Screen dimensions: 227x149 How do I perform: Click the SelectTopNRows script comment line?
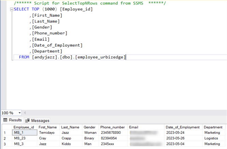(x=90, y=3)
